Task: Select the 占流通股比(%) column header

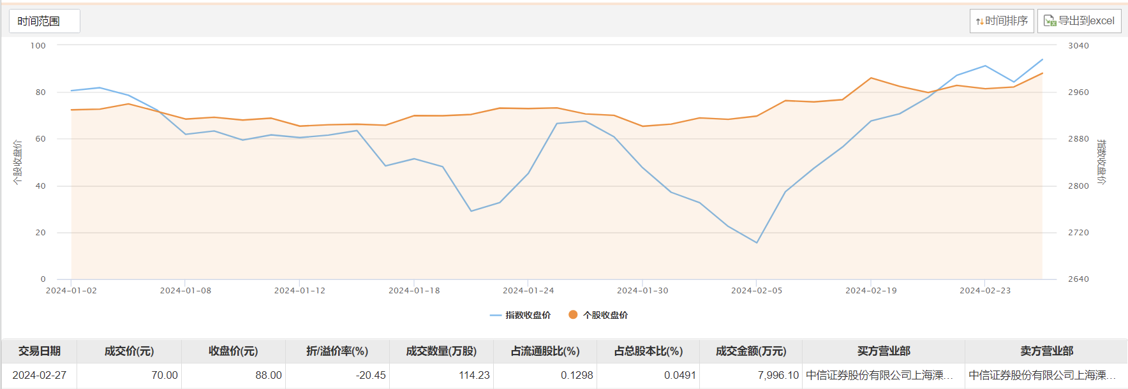Action: coord(545,351)
